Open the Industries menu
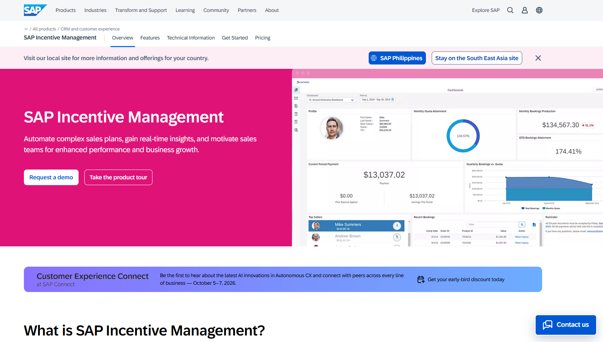The height and width of the screenshot is (342, 603). pyautogui.click(x=95, y=10)
